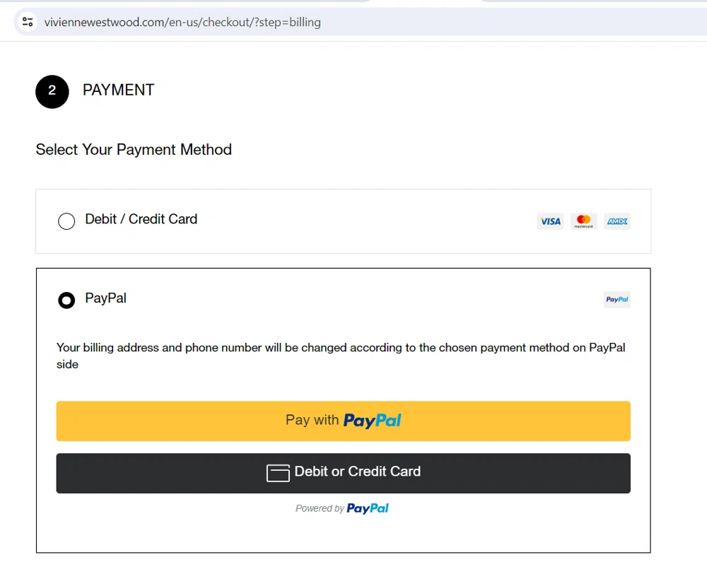Click the 'Debit / Credit Card' option label
The height and width of the screenshot is (586, 707).
pos(141,219)
